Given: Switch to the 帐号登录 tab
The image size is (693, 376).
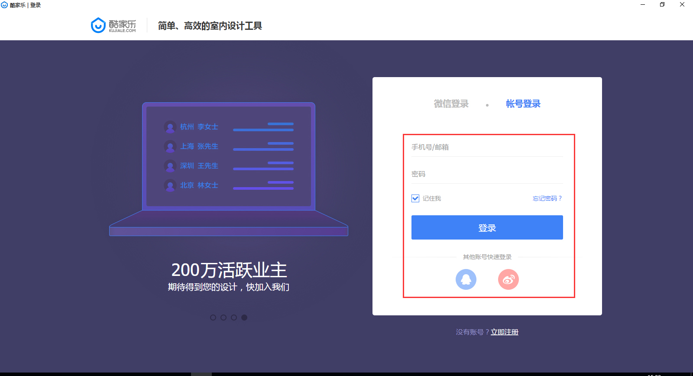Looking at the screenshot, I should pos(523,104).
